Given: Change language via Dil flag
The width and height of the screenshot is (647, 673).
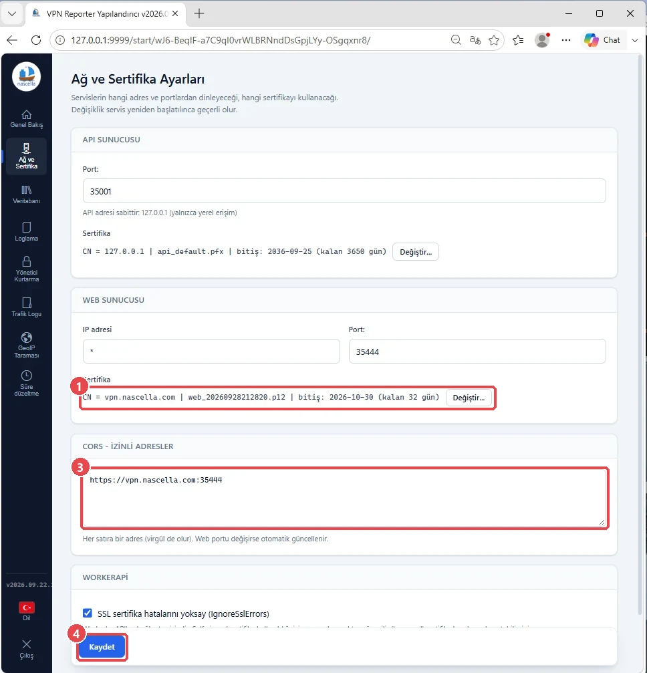Looking at the screenshot, I should pyautogui.click(x=26, y=612).
